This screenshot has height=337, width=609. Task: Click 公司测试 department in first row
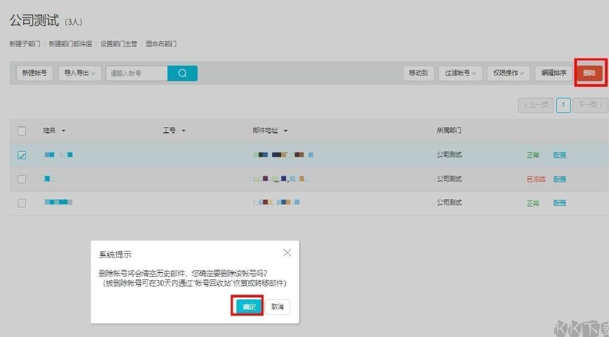[450, 155]
